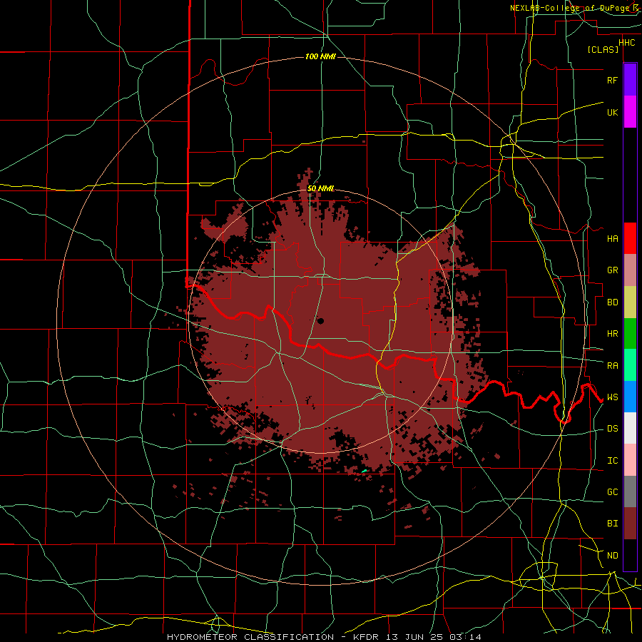This screenshot has width=642, height=642.
Task: Click the HHC product label
Action: [626, 43]
